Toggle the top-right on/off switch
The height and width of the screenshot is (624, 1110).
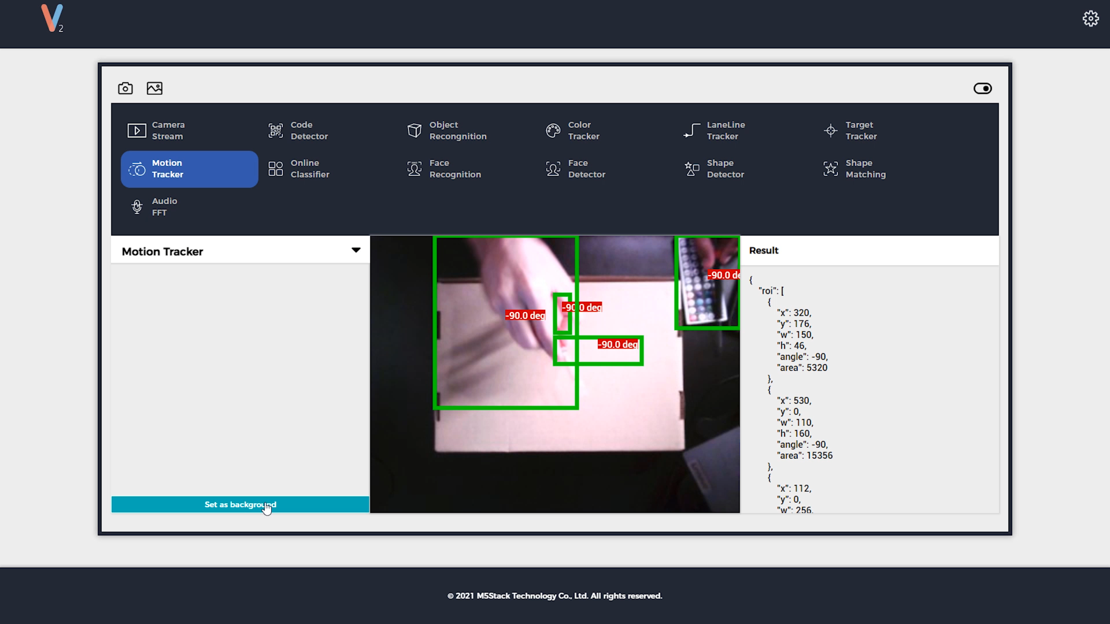[x=983, y=88]
